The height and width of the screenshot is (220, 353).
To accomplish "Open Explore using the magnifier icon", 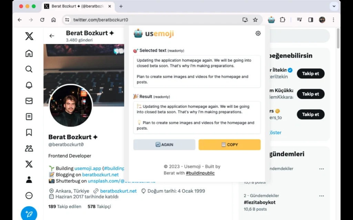I will pos(29,69).
